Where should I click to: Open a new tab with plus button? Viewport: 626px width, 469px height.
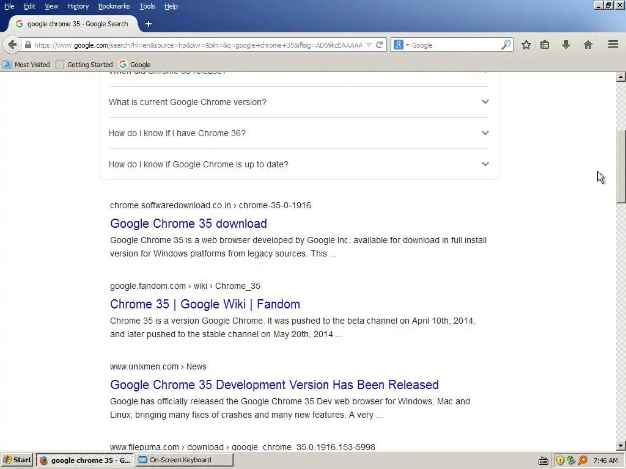click(149, 24)
